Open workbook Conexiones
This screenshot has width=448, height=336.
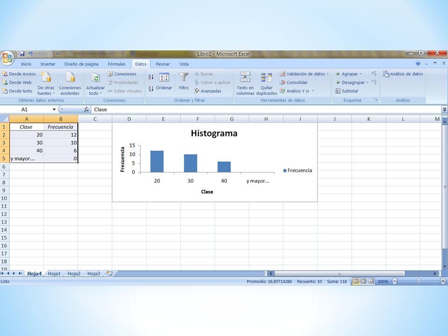[122, 74]
